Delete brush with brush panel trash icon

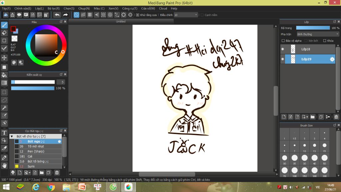(x=57, y=173)
